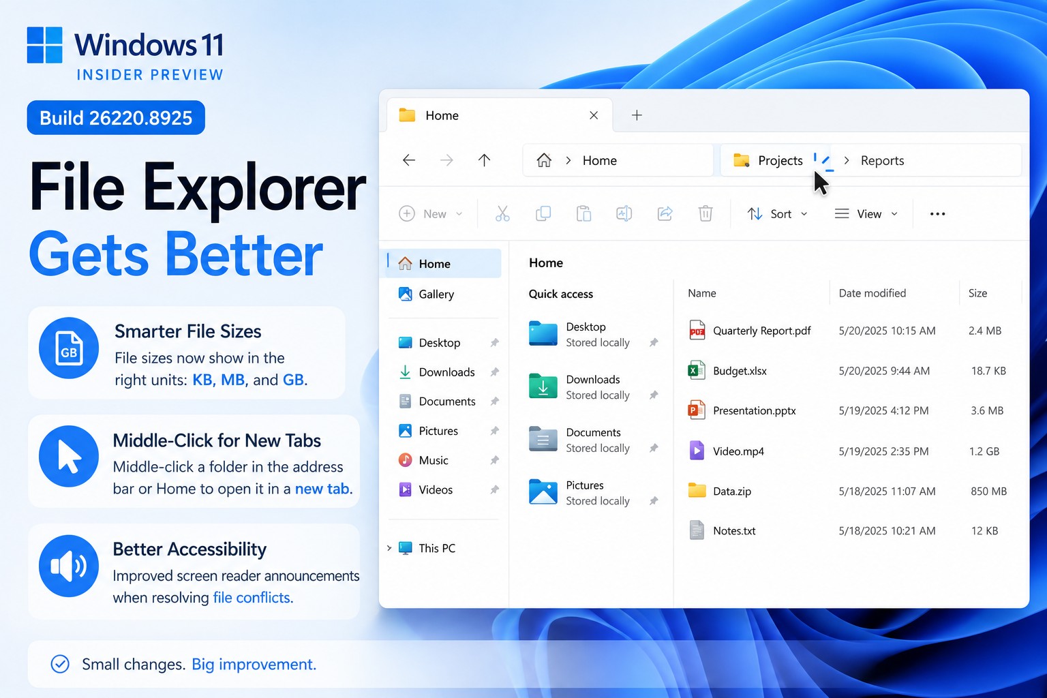Select Home in the navigation pane
The width and height of the screenshot is (1047, 698).
444,264
